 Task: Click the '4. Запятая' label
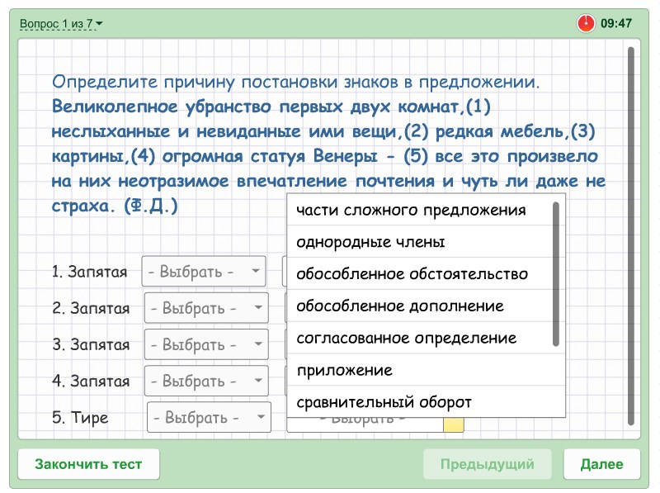91,382
